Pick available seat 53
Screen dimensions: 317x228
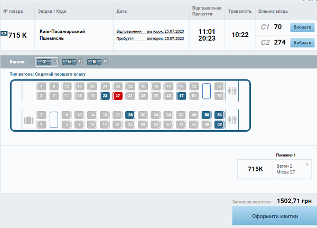[219, 124]
